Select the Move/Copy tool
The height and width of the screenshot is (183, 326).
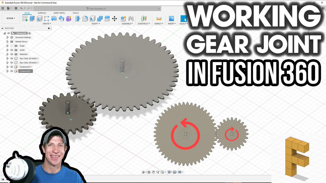(115, 18)
